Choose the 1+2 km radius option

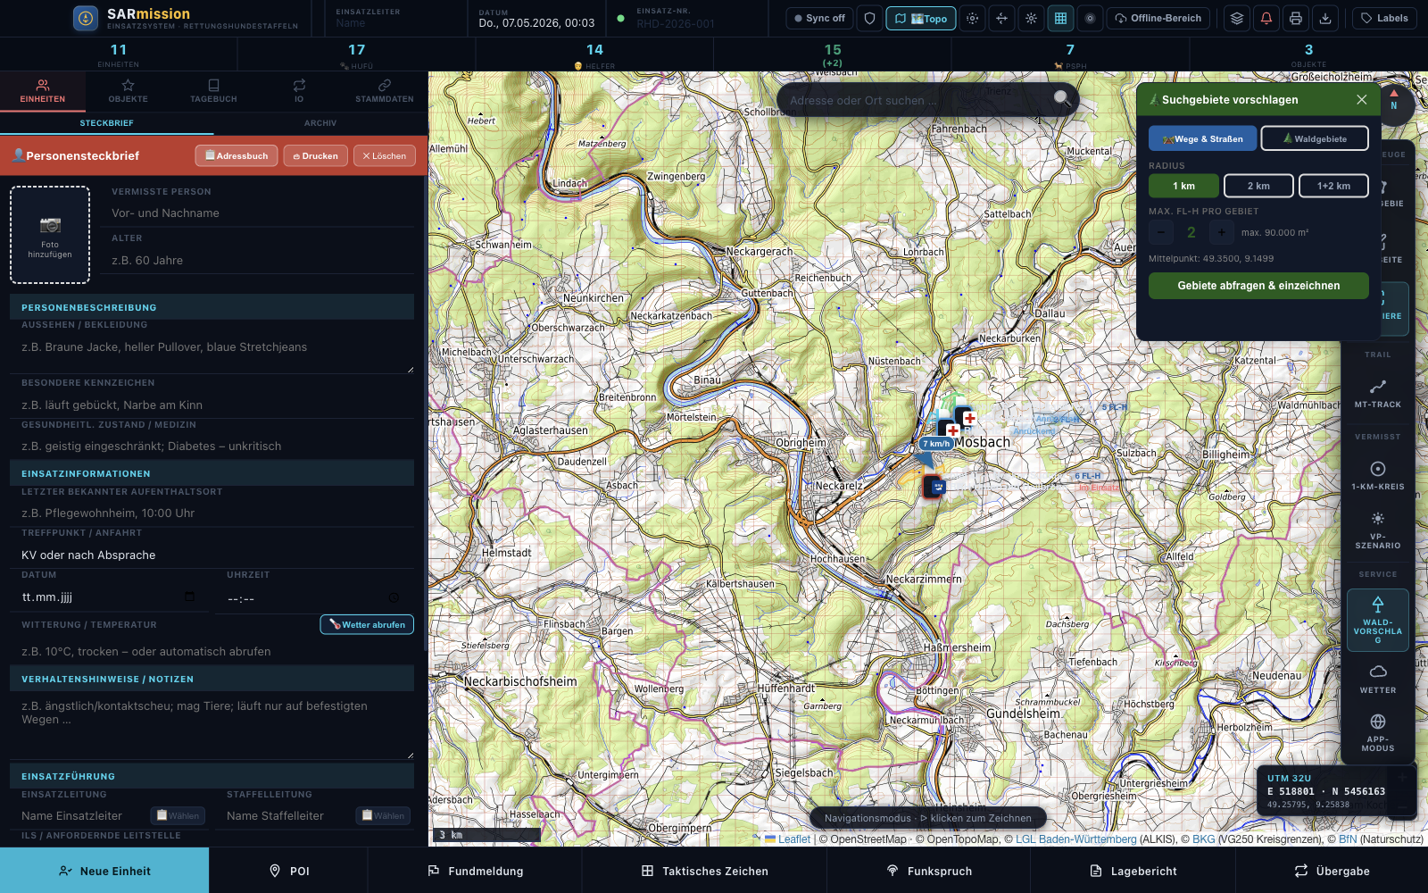click(1333, 186)
